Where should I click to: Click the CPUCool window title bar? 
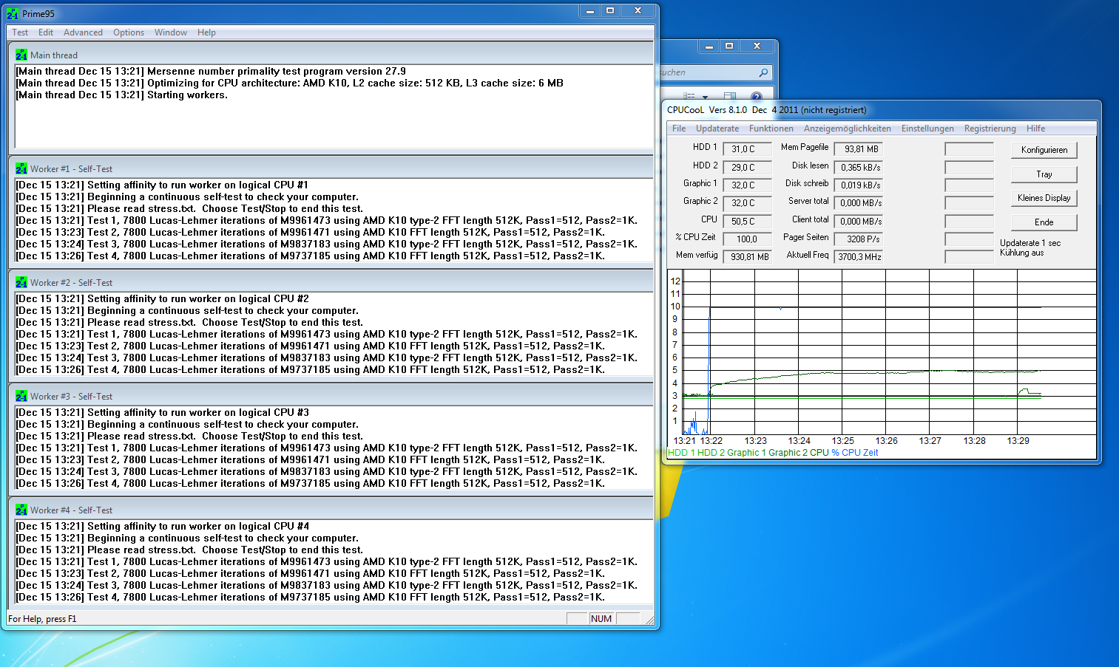(x=880, y=110)
